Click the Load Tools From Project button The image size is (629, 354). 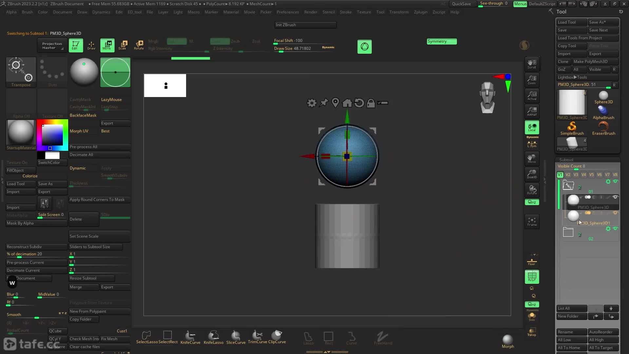(587, 38)
